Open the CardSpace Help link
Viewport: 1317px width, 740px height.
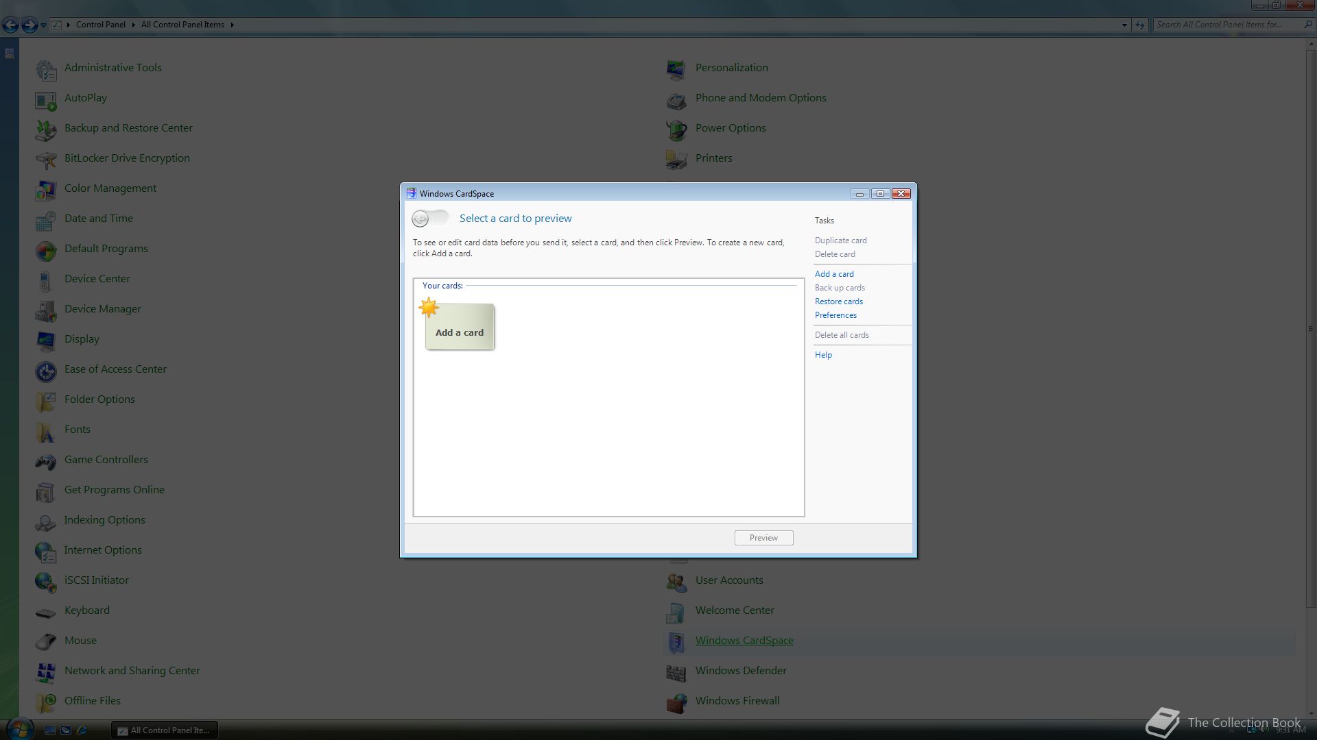click(x=823, y=355)
